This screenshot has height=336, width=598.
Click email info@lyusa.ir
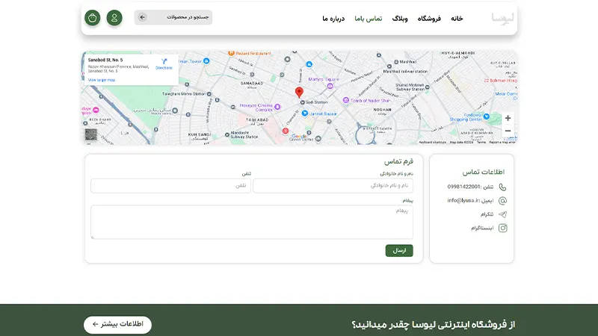[463, 200]
